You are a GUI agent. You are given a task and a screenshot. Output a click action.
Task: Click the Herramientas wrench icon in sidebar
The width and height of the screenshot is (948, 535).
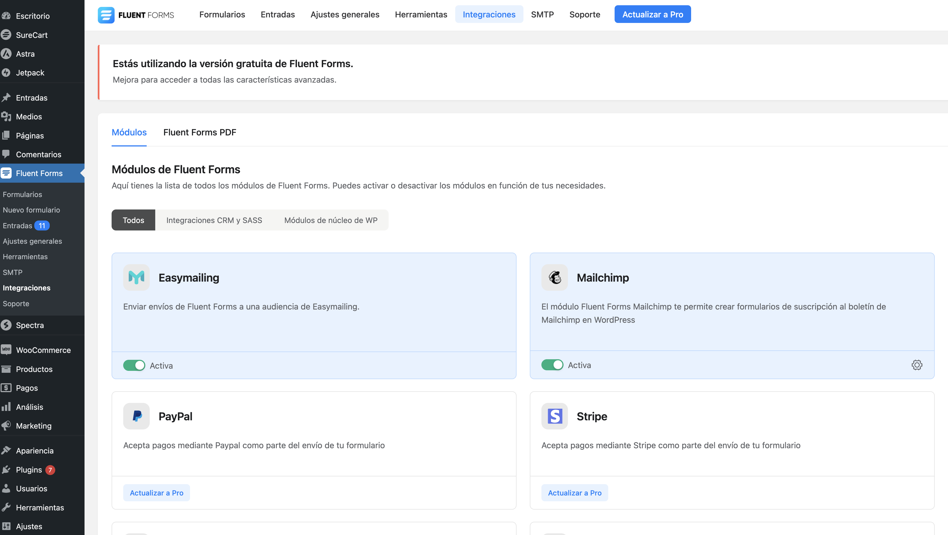tap(6, 507)
